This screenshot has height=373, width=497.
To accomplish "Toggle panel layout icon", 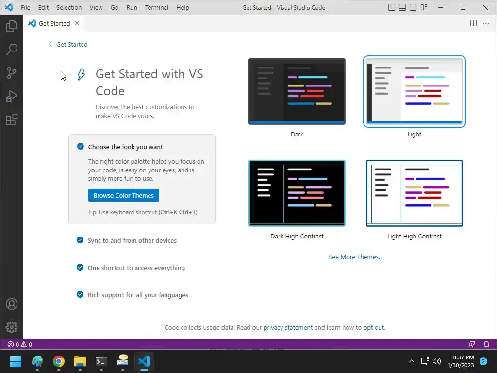I will click(x=402, y=7).
